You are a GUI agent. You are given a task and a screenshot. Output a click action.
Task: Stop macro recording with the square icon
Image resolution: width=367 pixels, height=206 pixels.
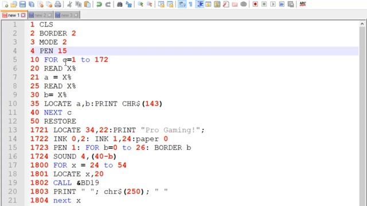(x=264, y=4)
